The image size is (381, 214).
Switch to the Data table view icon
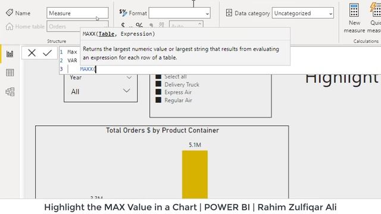click(10, 73)
